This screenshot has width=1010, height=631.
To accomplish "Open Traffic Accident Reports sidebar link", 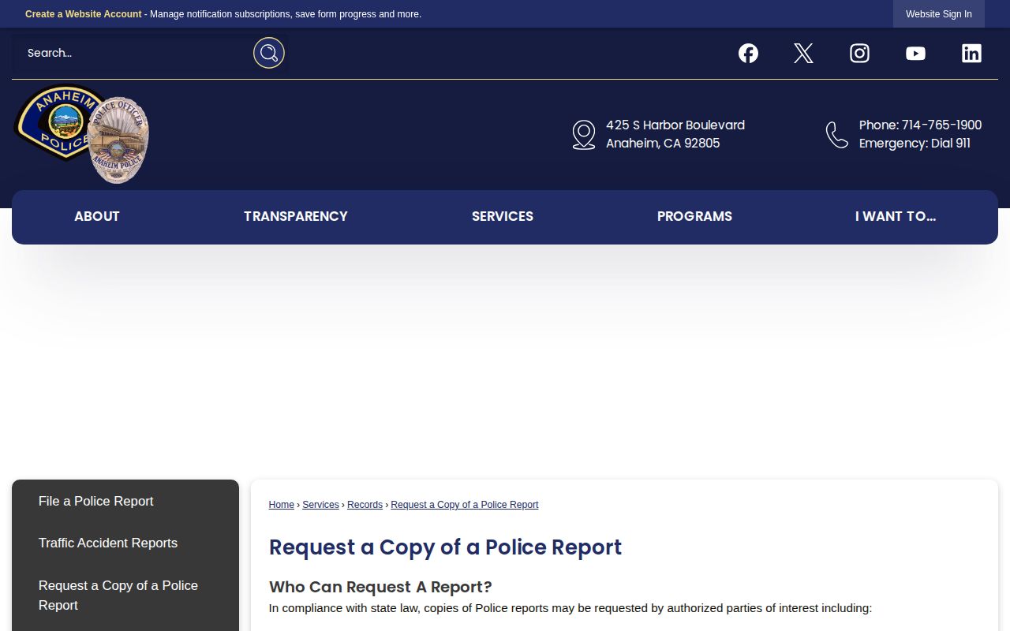I will (x=108, y=543).
